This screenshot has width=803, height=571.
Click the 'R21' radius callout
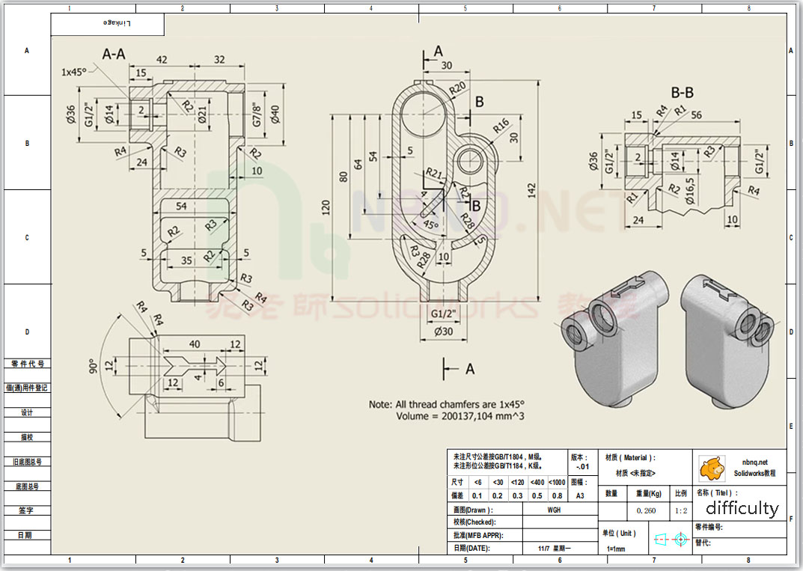pyautogui.click(x=434, y=173)
